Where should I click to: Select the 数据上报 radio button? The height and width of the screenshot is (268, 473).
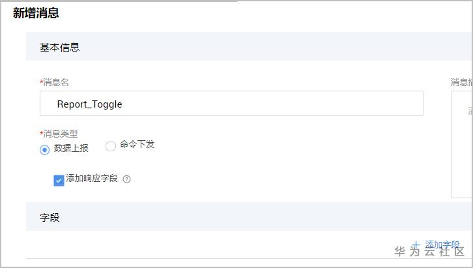(44, 149)
